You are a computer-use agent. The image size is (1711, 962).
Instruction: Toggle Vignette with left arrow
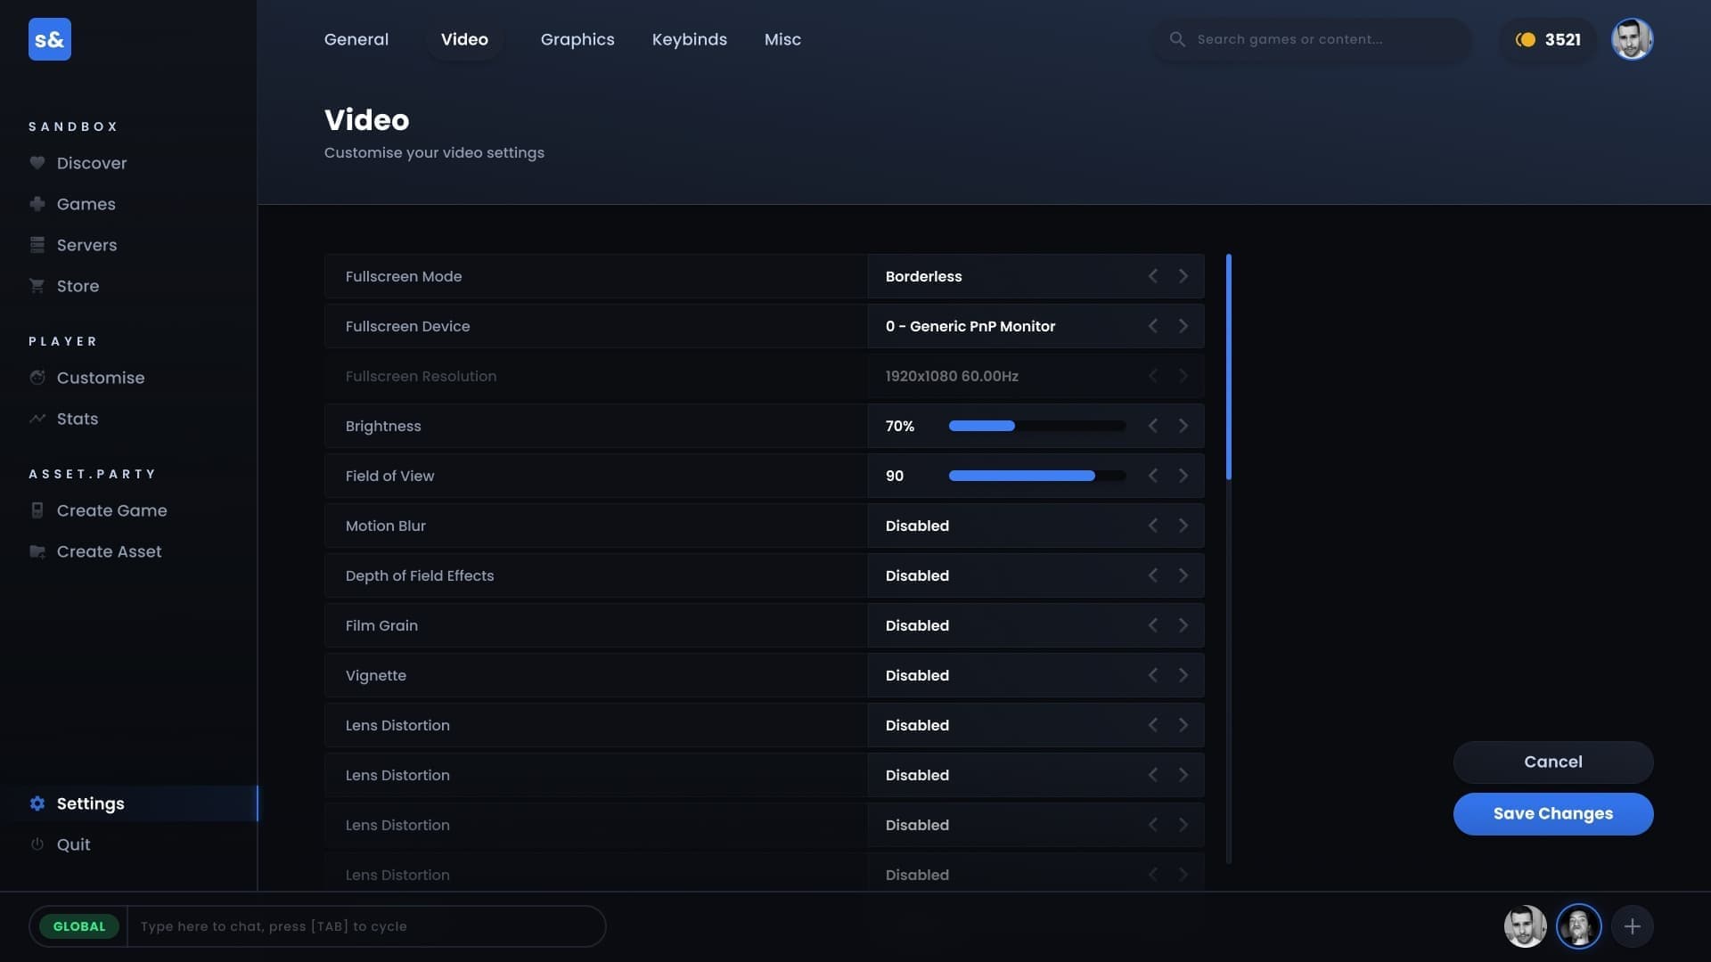tap(1153, 675)
